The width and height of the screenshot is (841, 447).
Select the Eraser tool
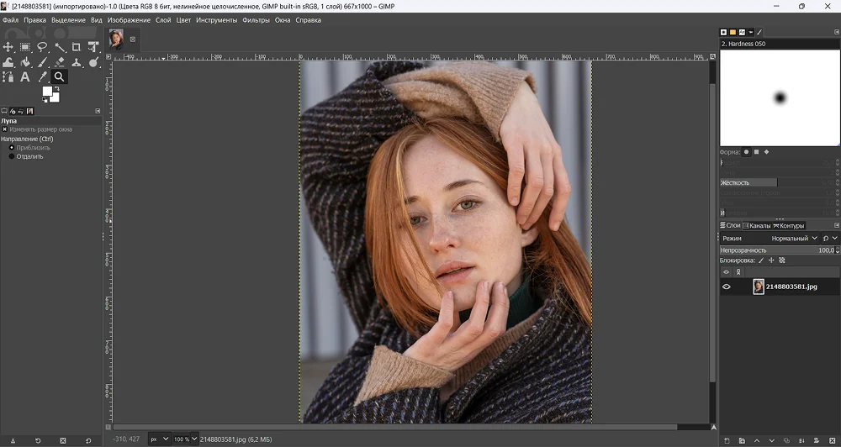point(60,62)
